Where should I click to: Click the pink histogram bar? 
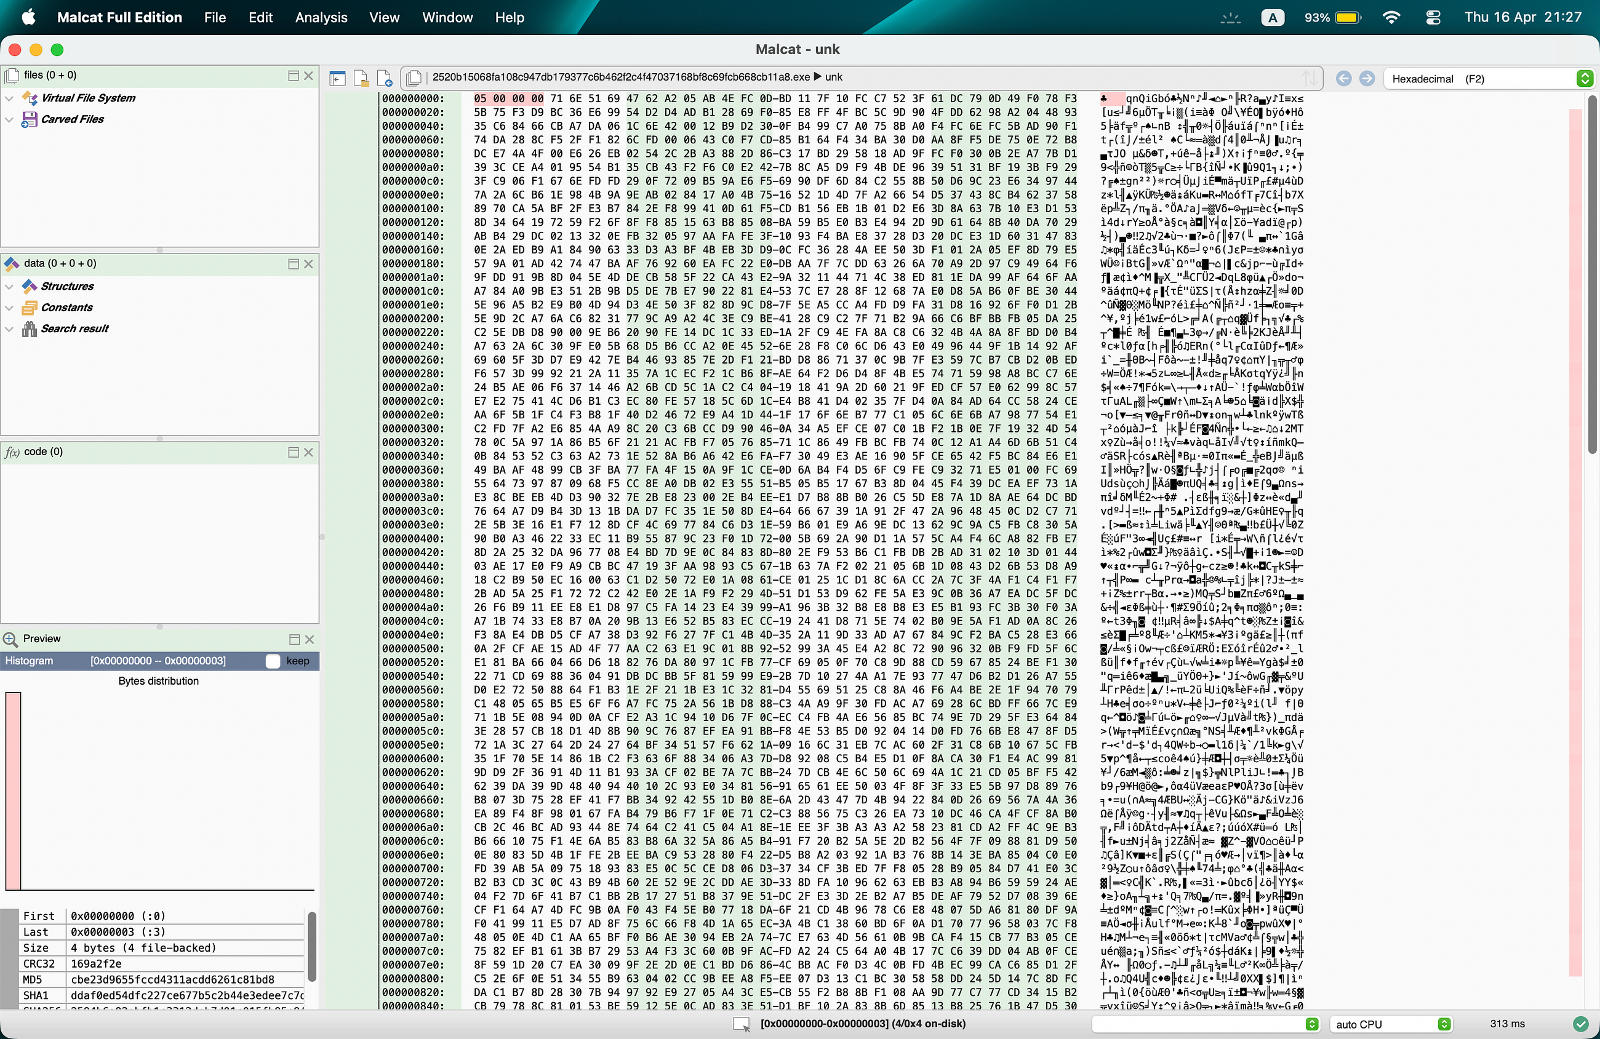tap(13, 790)
